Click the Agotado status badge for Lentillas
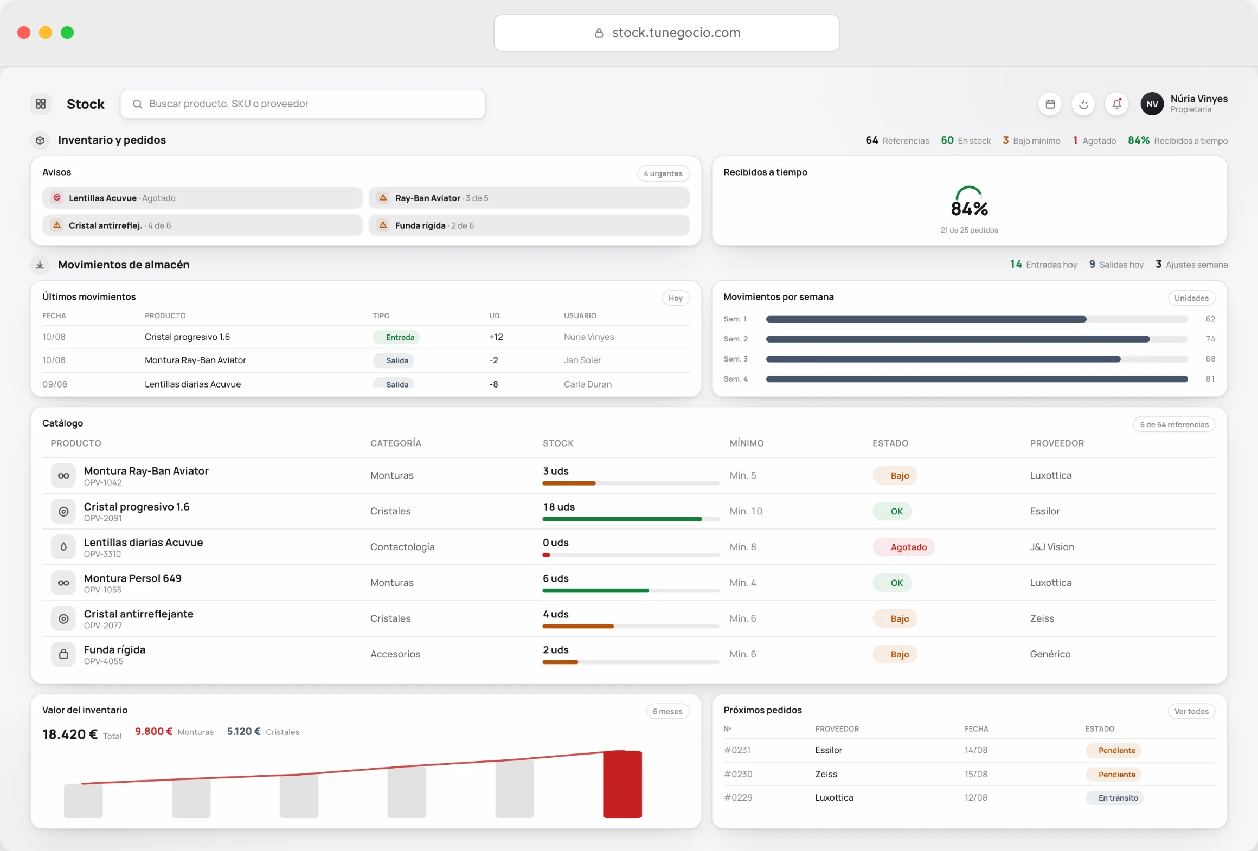Screen dimensions: 1258x851 coord(904,547)
